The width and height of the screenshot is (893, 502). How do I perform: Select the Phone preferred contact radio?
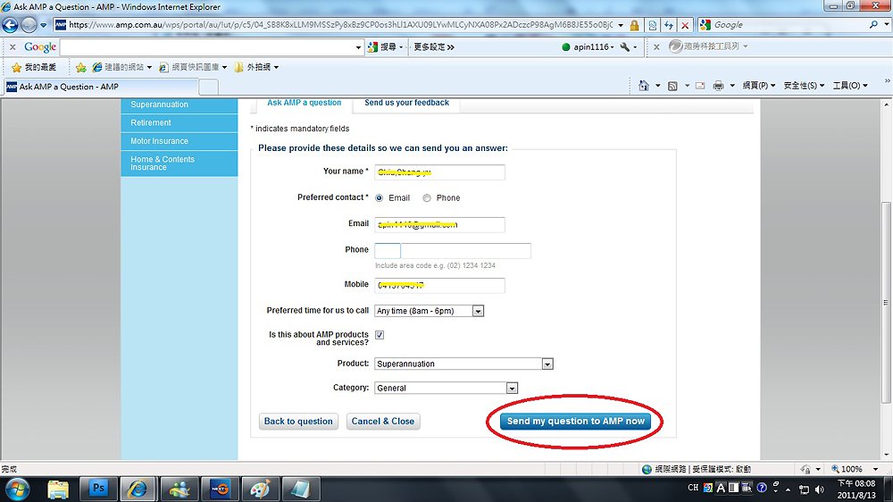(427, 198)
